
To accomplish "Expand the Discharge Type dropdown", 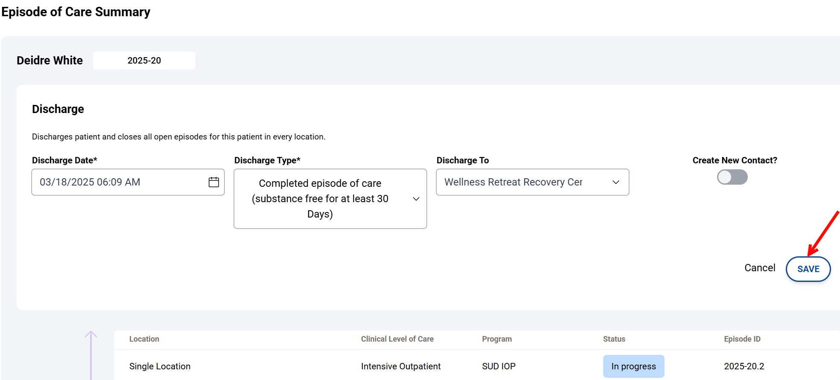I will [x=320, y=199].
